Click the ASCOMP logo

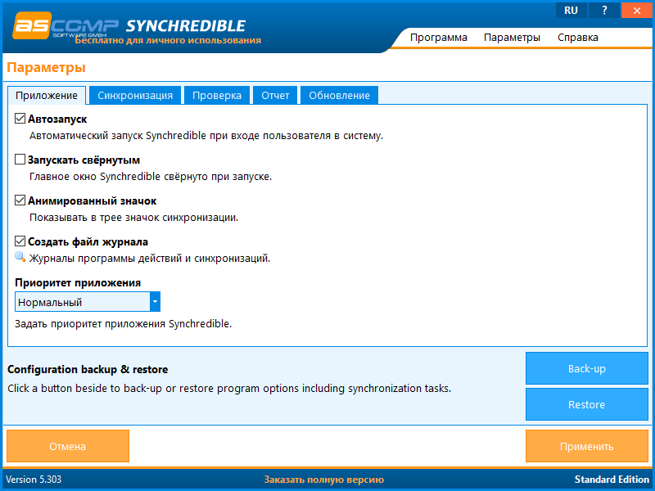pos(65,25)
